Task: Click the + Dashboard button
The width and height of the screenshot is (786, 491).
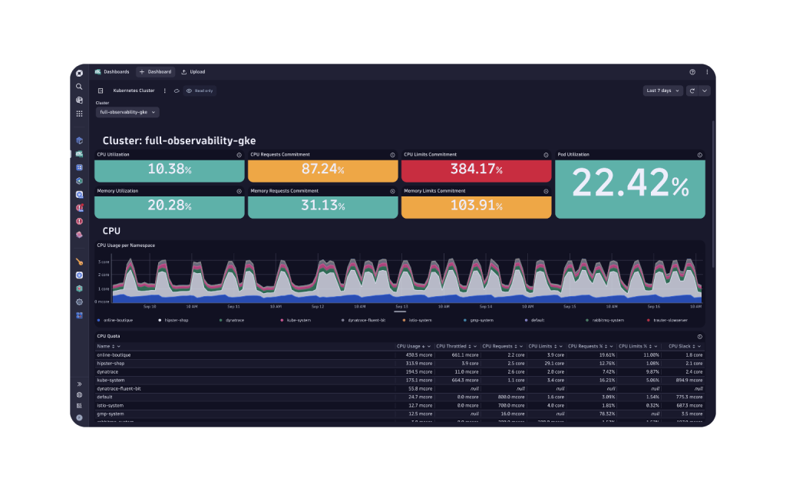Action: (x=156, y=72)
